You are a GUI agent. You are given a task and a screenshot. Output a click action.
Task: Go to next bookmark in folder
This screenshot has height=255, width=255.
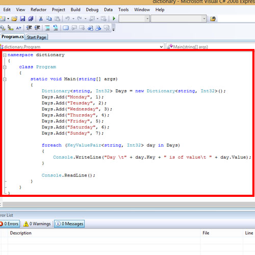click(98, 28)
